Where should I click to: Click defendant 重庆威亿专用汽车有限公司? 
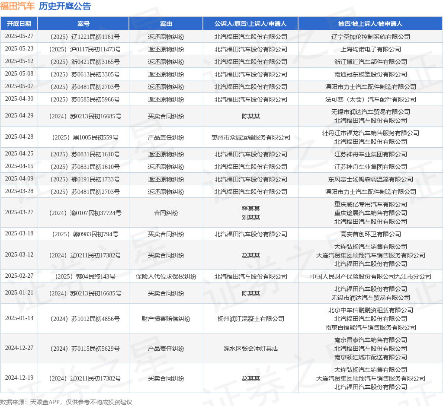coord(371,204)
